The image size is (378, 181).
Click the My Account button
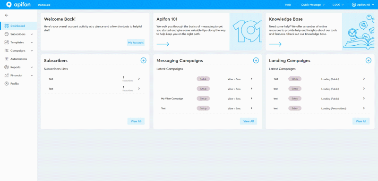pyautogui.click(x=136, y=42)
